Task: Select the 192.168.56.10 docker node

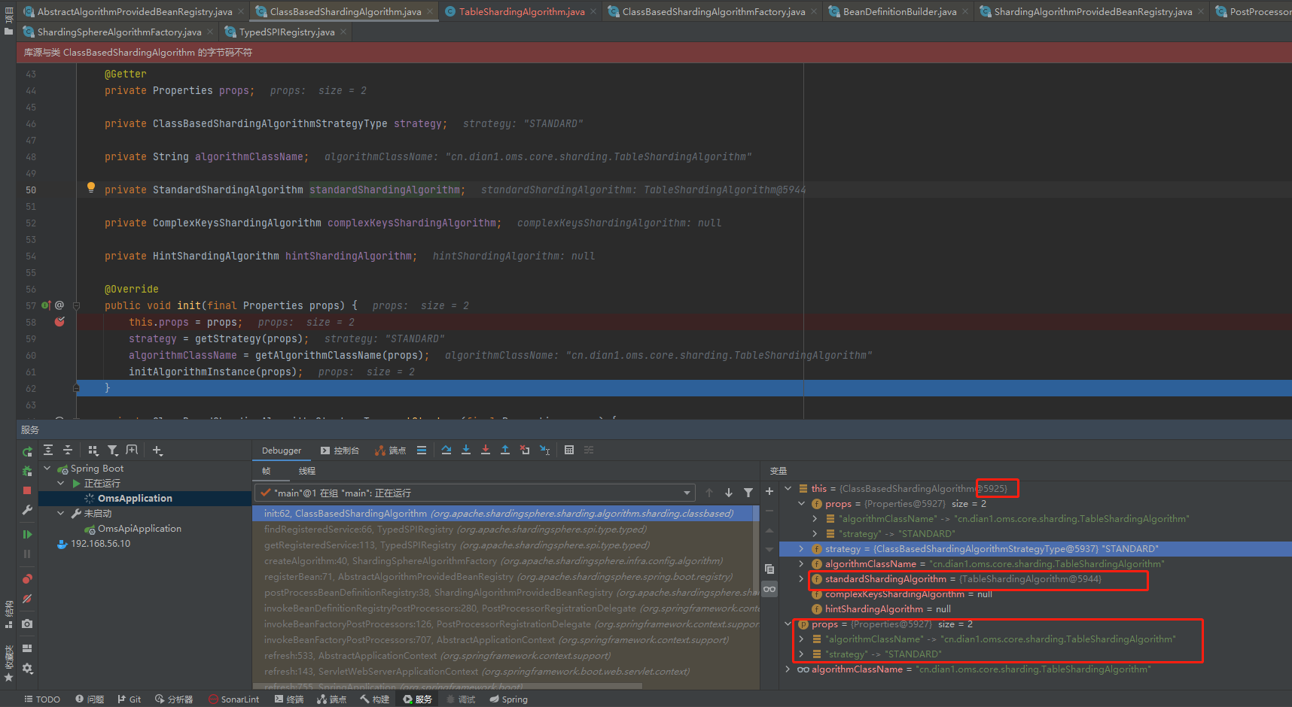Action: (100, 543)
